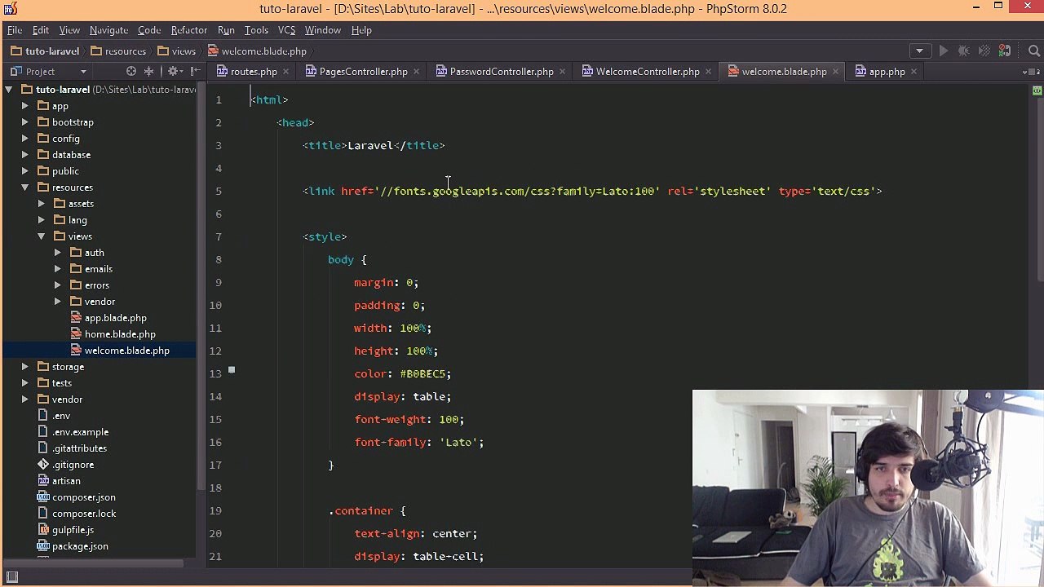The height and width of the screenshot is (587, 1044).
Task: Close the PagesController.php tab
Action: click(x=416, y=72)
